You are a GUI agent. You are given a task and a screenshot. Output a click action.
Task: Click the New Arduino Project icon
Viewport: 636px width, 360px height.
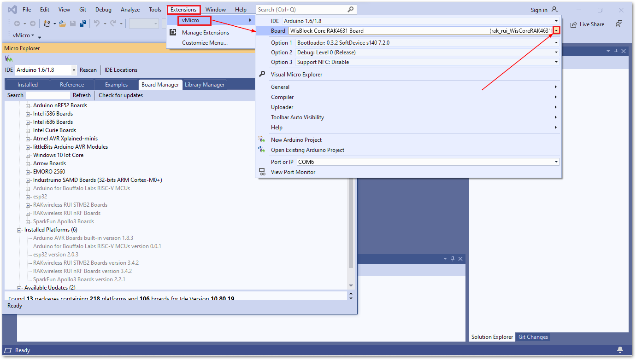point(262,139)
